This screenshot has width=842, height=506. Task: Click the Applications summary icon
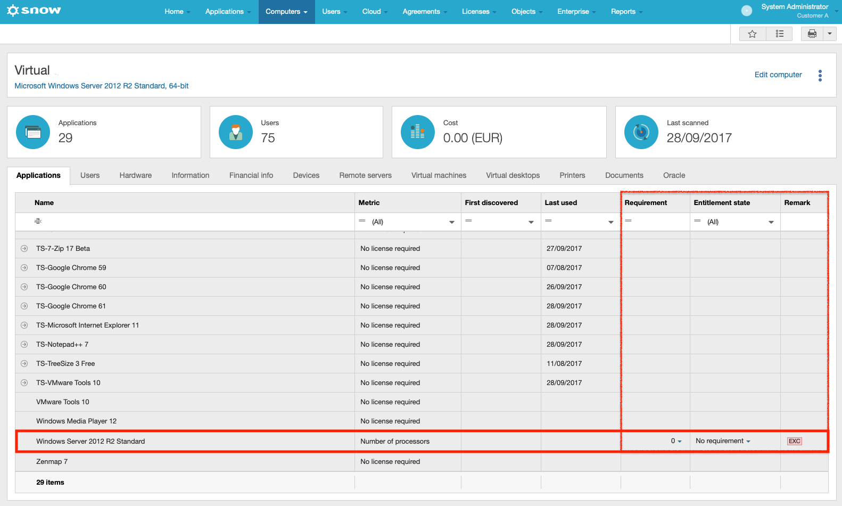[33, 132]
